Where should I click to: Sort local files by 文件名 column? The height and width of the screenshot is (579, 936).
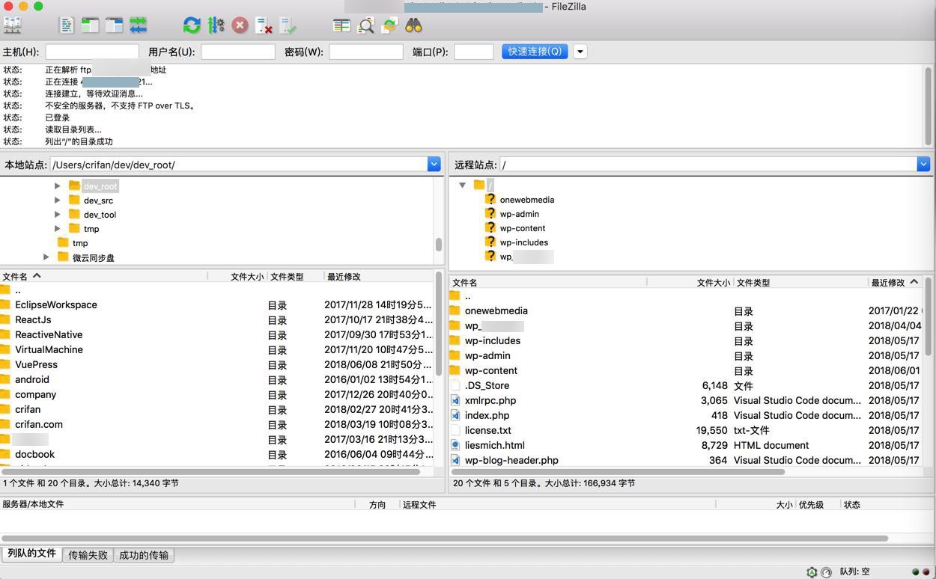104,276
